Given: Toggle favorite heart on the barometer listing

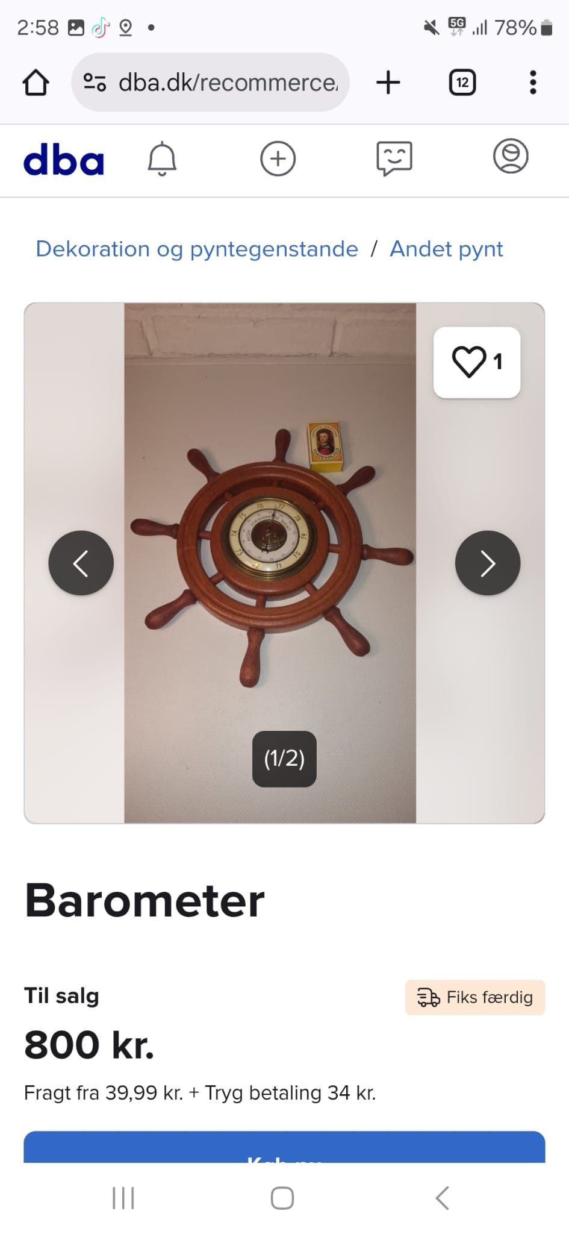Looking at the screenshot, I should point(477,362).
